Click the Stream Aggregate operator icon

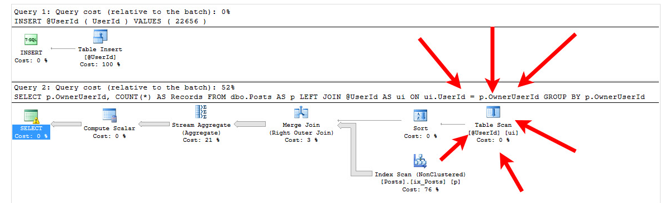click(x=202, y=111)
